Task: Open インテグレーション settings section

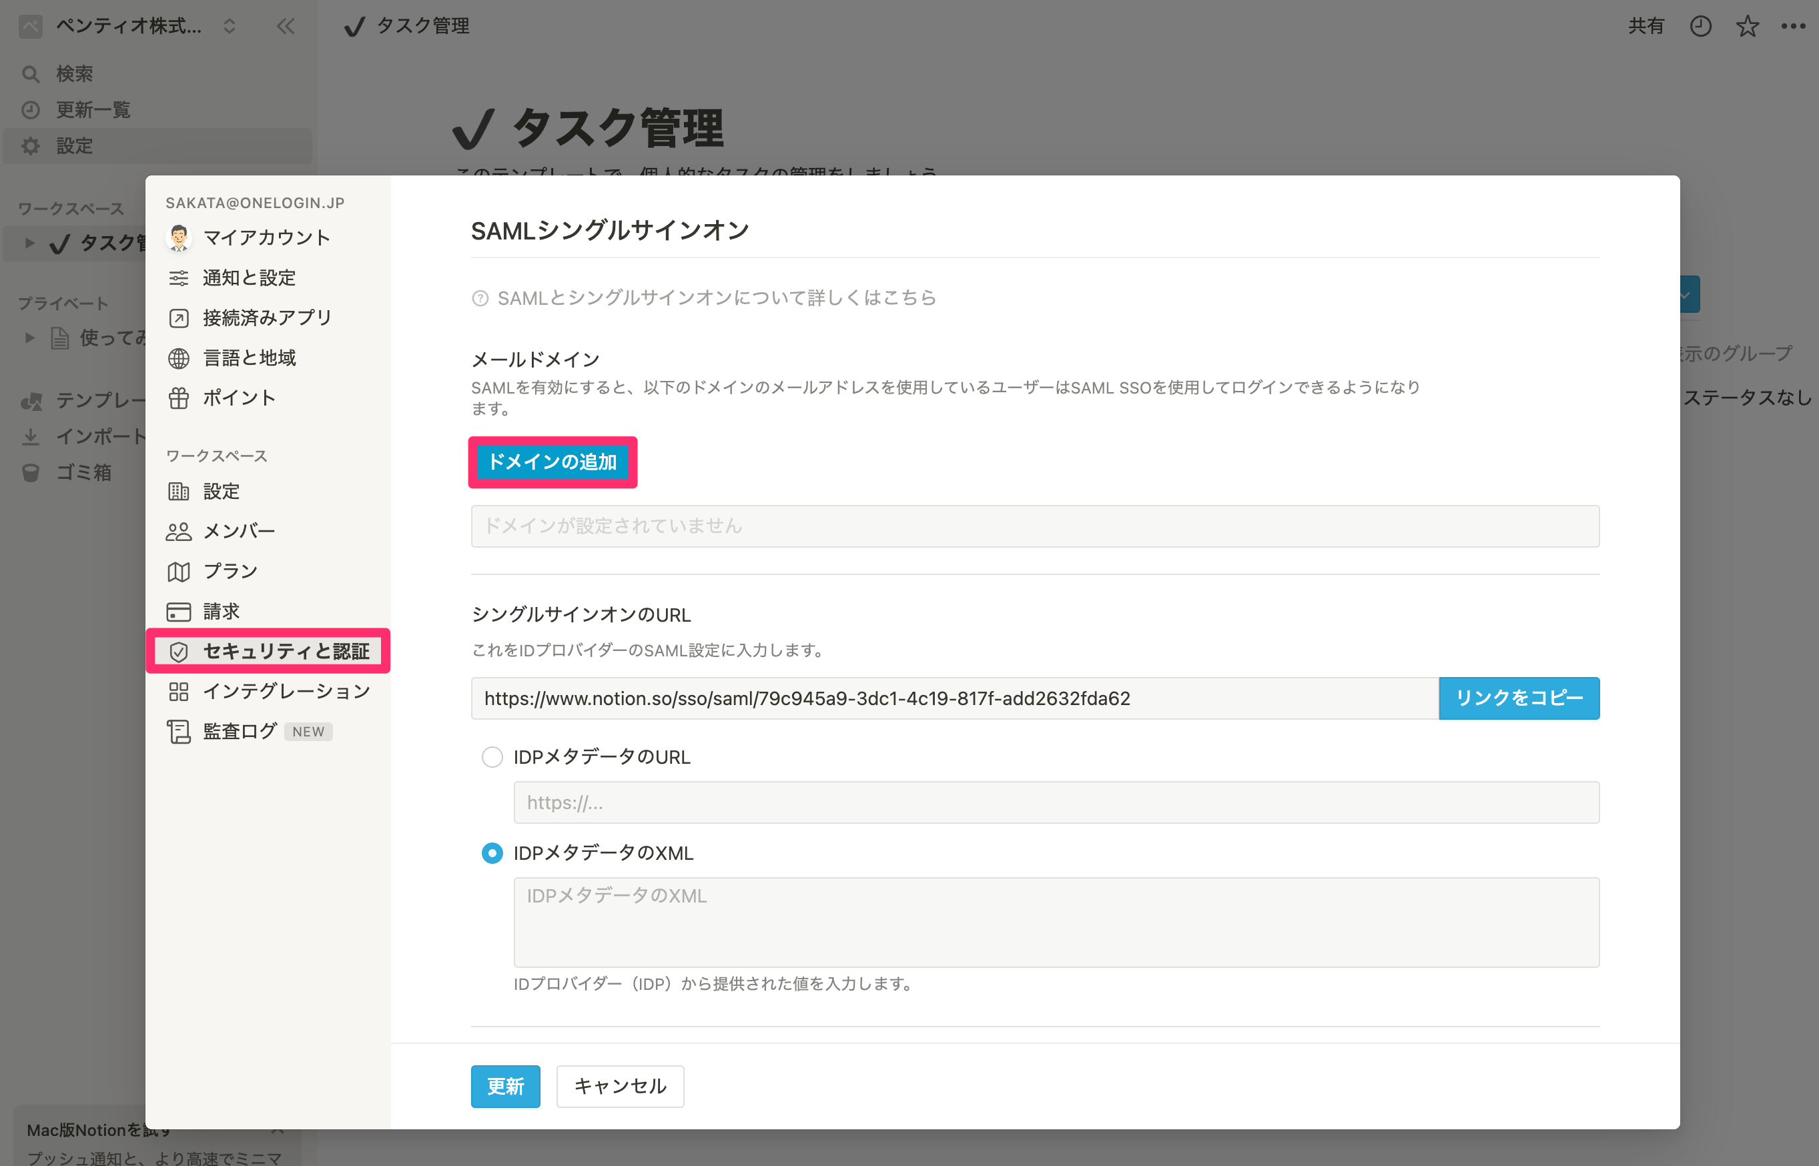Action: tap(268, 691)
